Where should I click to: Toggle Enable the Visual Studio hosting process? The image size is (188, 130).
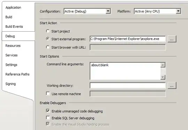click(x=48, y=124)
